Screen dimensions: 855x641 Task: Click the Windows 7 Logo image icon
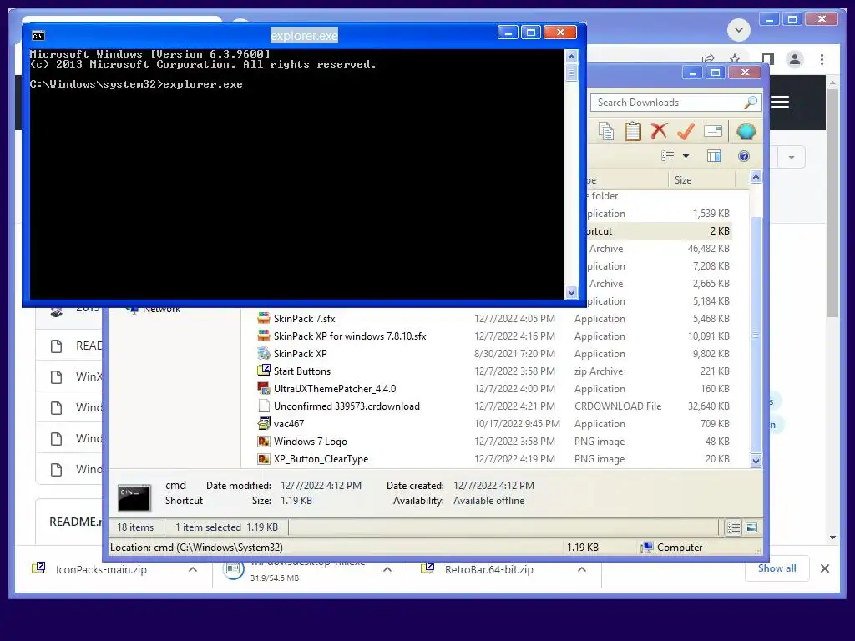264,441
